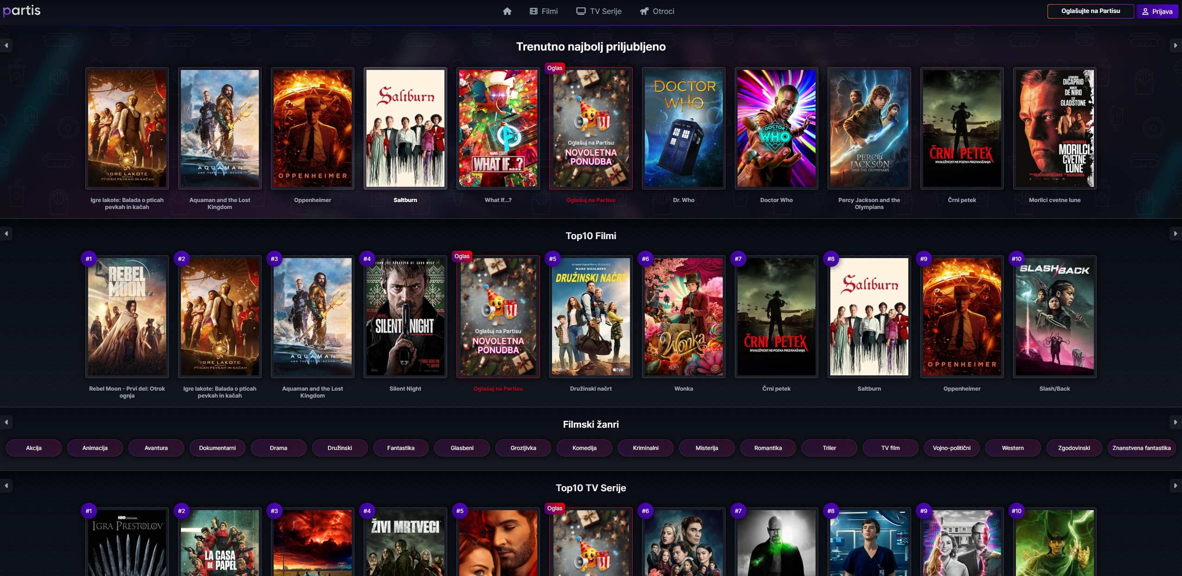This screenshot has height=576, width=1182.
Task: Open the Filmi menu
Action: 544,11
